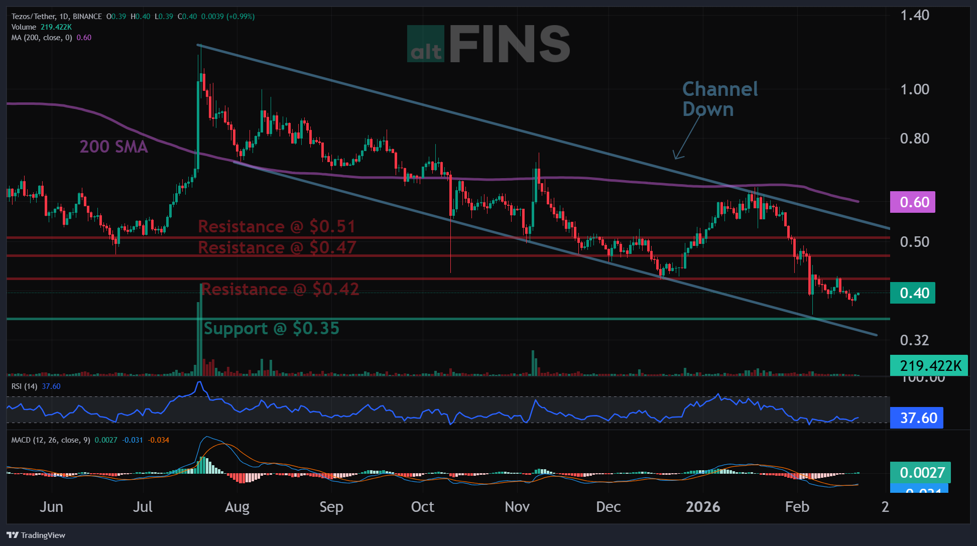977x546 pixels.
Task: Click the TradingView logo icon
Action: [x=13, y=535]
